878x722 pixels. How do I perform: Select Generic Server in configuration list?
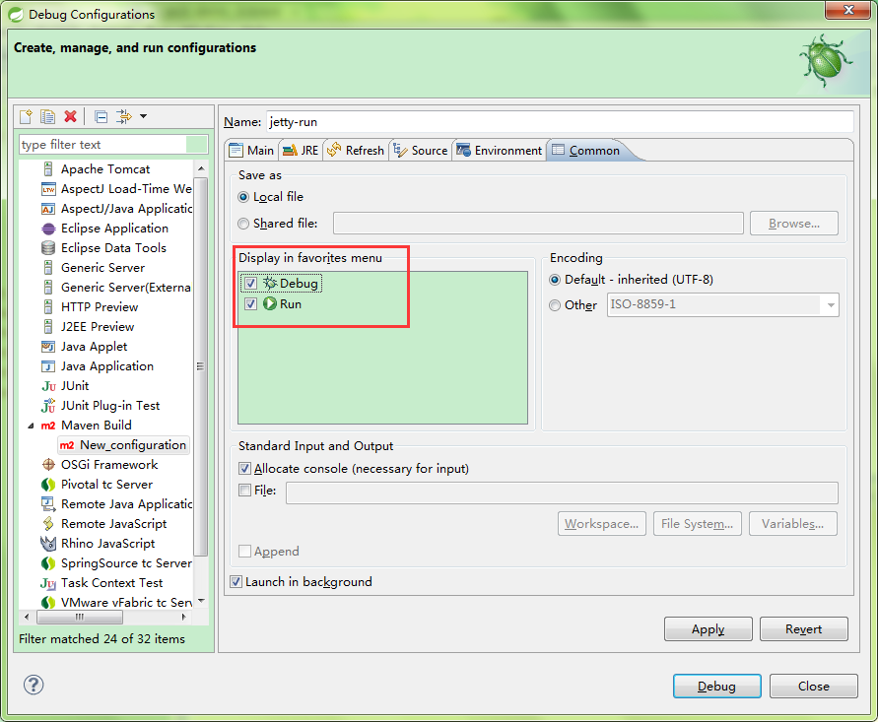[x=102, y=268]
